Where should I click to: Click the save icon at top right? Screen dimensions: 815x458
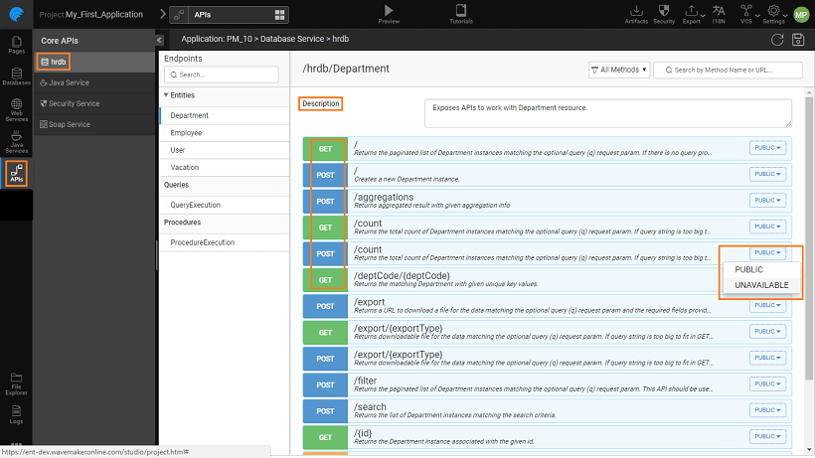(x=797, y=39)
